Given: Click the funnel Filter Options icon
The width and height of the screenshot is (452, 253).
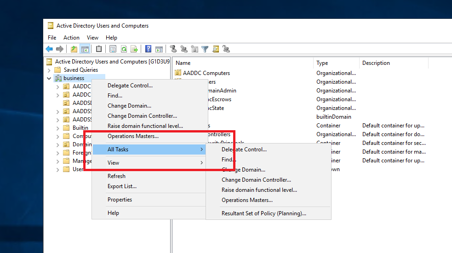Looking at the screenshot, I should point(205,49).
